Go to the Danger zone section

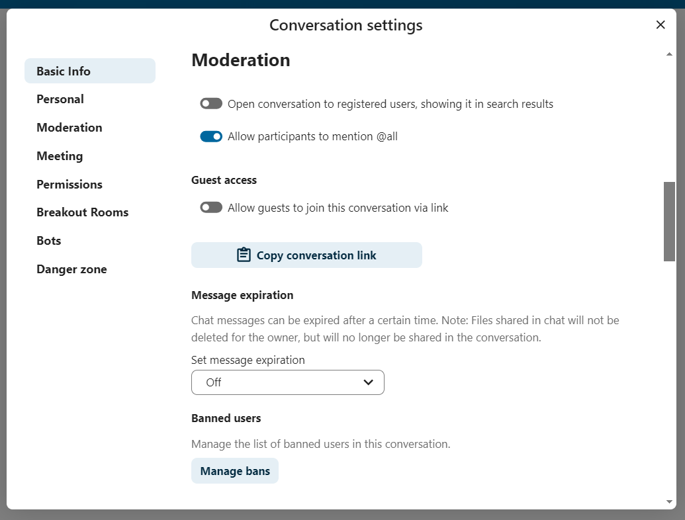tap(71, 269)
